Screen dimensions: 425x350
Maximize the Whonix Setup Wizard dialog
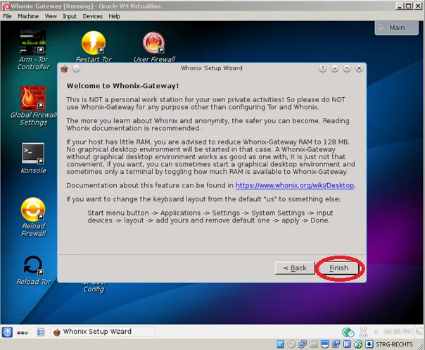pyautogui.click(x=347, y=68)
